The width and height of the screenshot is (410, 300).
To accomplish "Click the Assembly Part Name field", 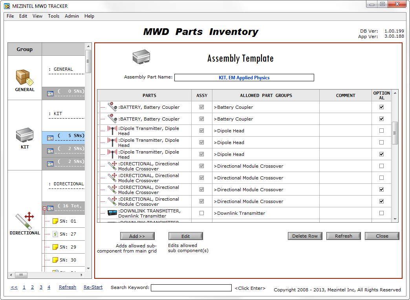I will coord(244,78).
